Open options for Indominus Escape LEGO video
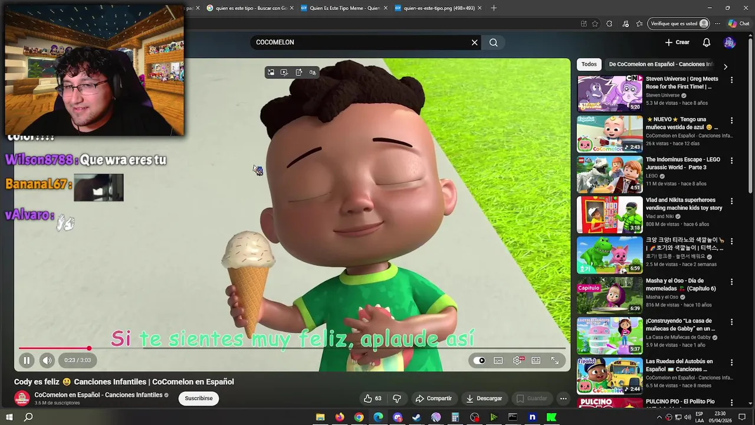755x425 pixels. (x=732, y=161)
